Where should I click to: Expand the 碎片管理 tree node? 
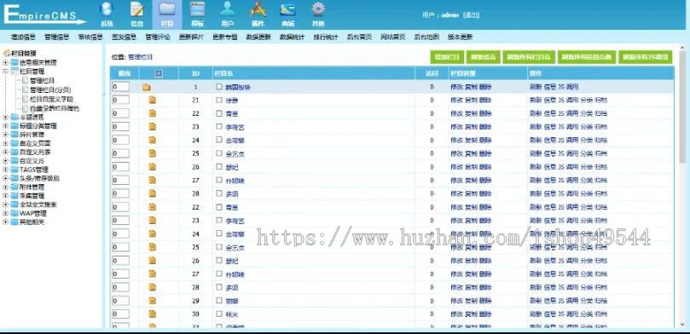pos(5,135)
